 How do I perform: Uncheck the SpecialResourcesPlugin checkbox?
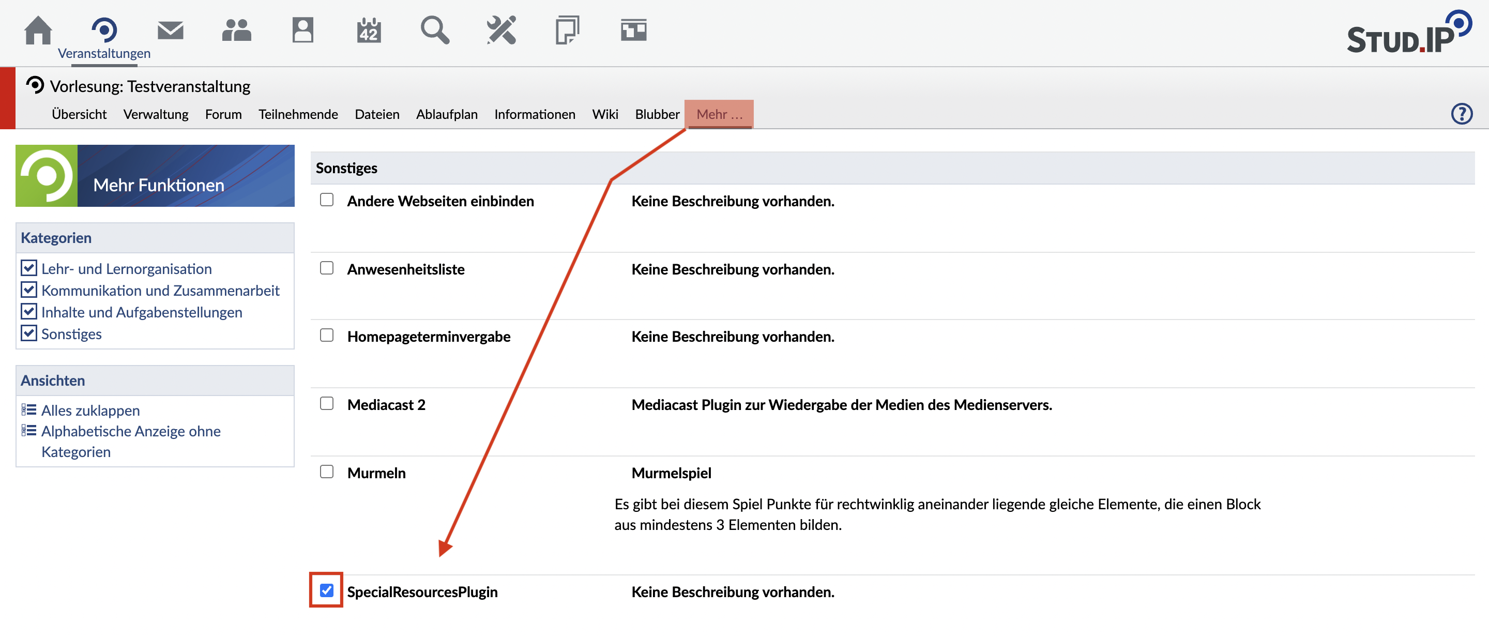[327, 590]
